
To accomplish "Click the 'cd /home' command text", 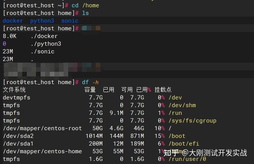I will click(x=85, y=5).
